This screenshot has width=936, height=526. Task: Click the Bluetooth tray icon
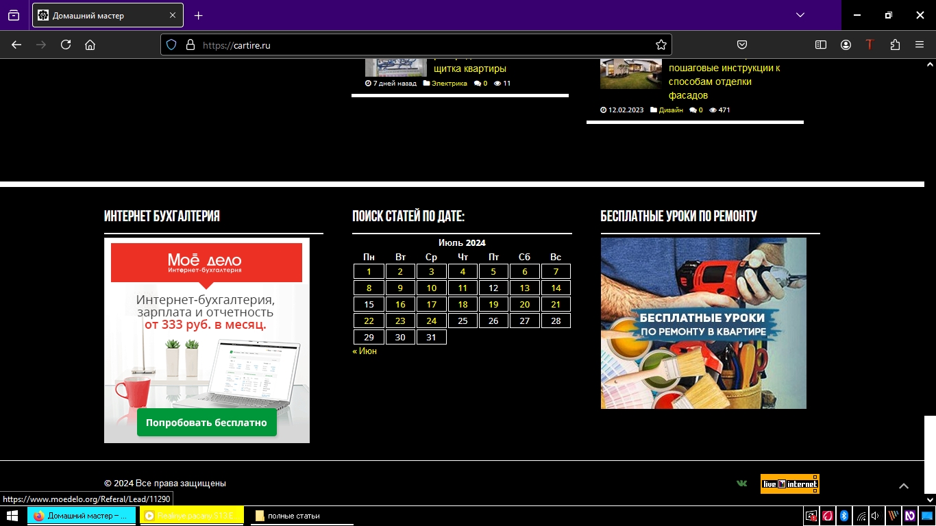[845, 516]
